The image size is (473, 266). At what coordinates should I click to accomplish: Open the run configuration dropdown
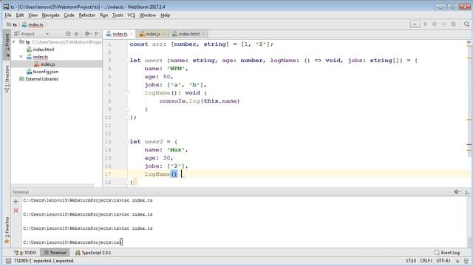point(415,24)
